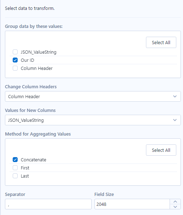This screenshot has width=183, height=215.
Task: Check the JSON_ValueString grouping checkbox
Action: coord(15,52)
